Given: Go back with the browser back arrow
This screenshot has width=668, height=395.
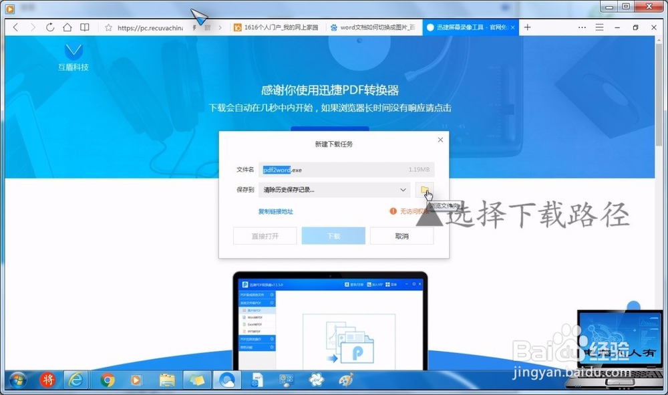Looking at the screenshot, I should tap(16, 27).
